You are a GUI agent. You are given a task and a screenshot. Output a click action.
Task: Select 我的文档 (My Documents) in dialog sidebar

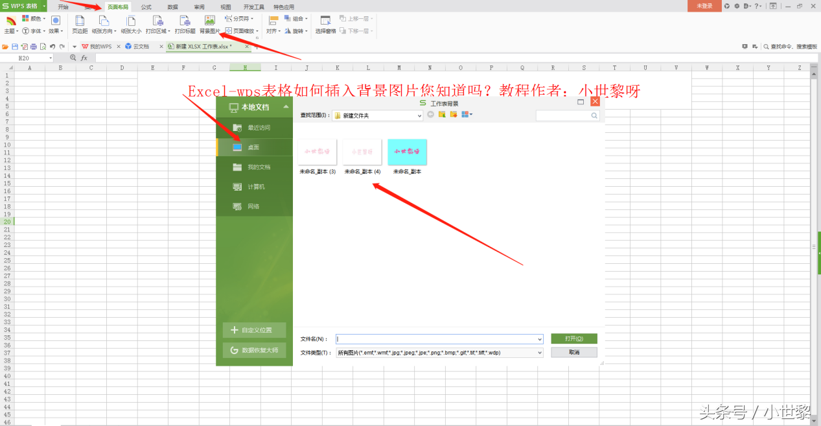pos(255,167)
